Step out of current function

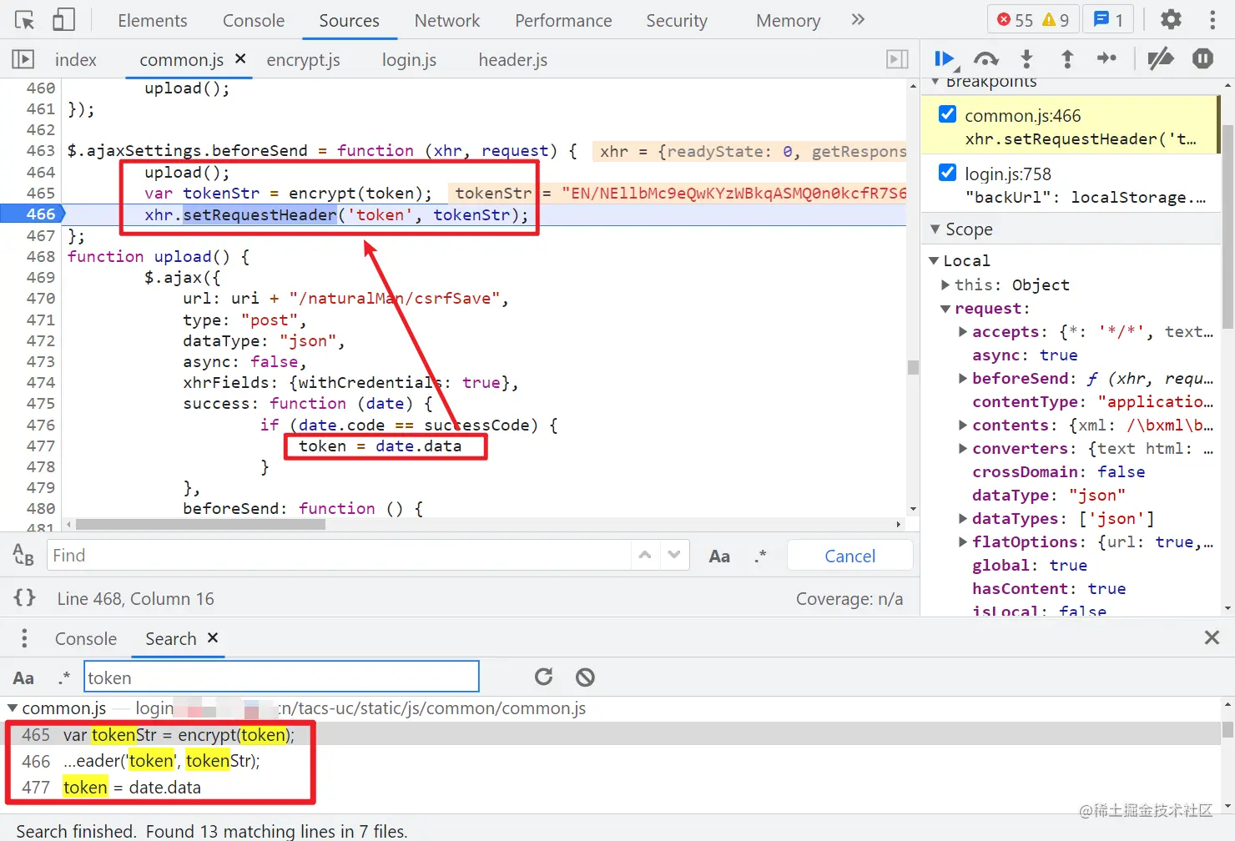point(1066,58)
